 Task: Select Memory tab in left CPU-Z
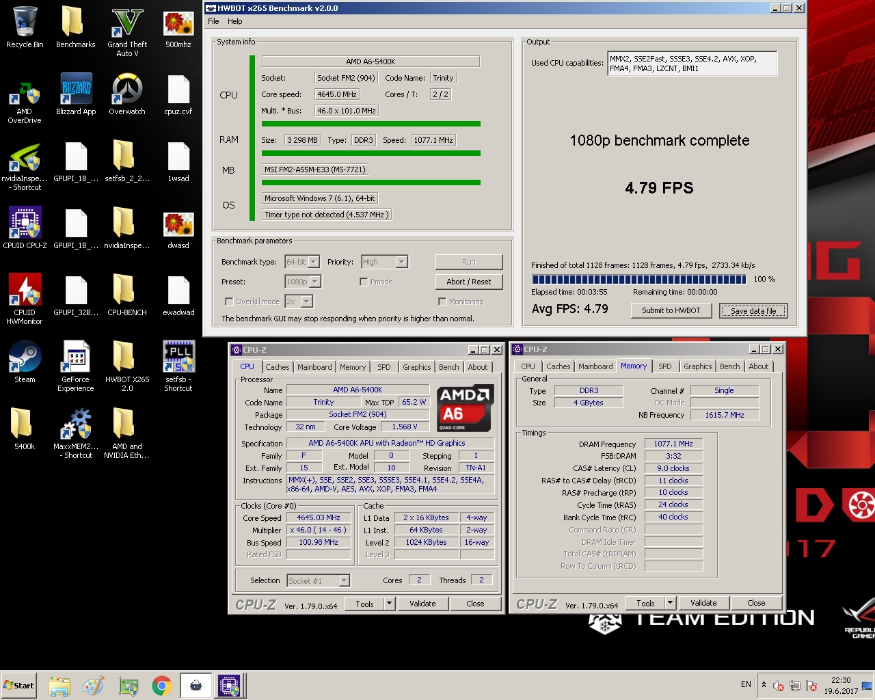pyautogui.click(x=353, y=367)
